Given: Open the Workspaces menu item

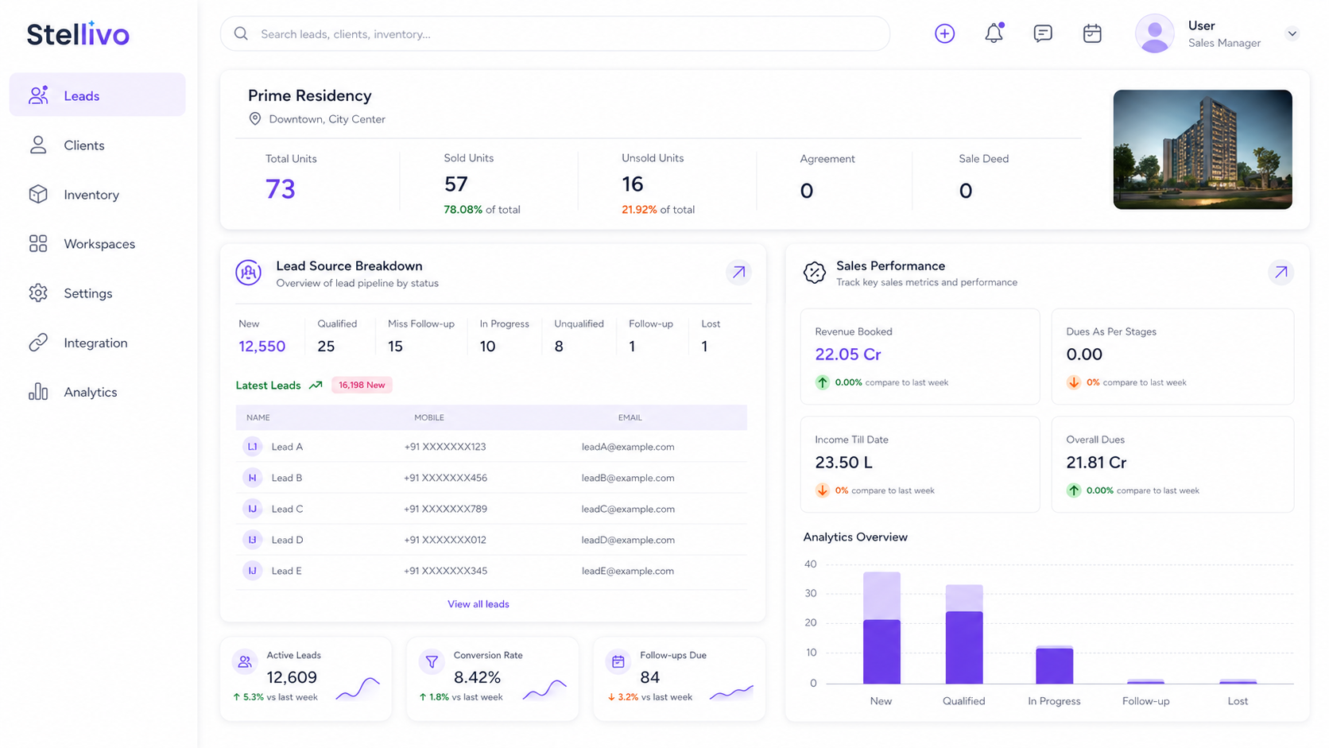Looking at the screenshot, I should tap(97, 243).
